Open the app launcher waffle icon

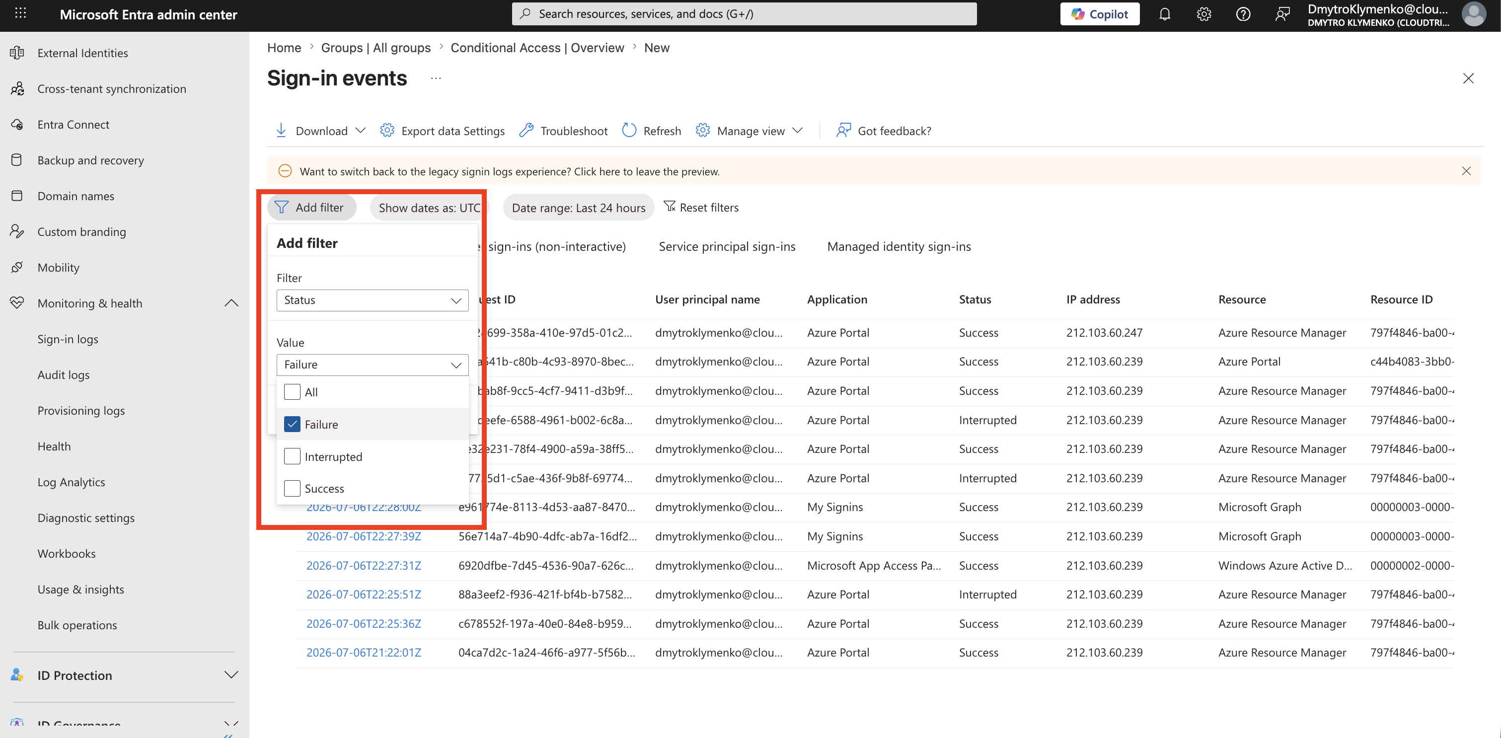pyautogui.click(x=20, y=13)
